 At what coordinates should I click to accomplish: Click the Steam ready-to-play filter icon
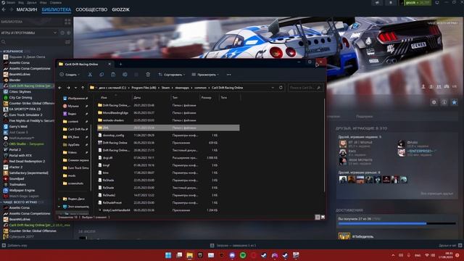69,33
